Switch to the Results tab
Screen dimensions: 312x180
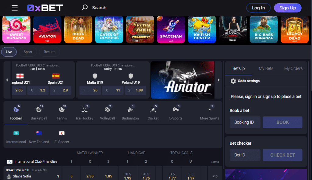pyautogui.click(x=49, y=52)
